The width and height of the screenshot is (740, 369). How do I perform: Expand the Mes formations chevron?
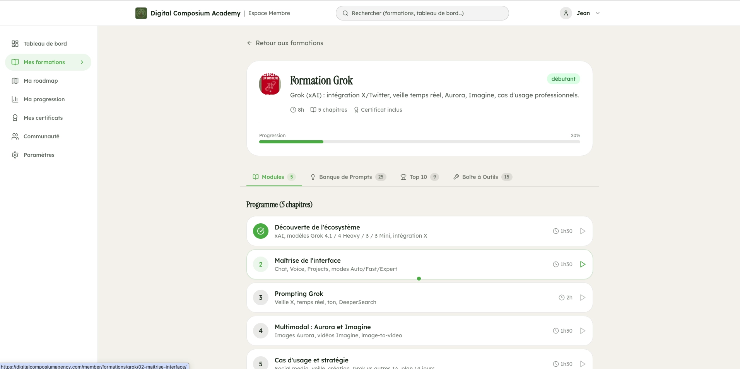(x=82, y=62)
